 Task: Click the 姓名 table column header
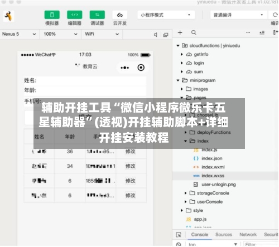pos(39,137)
